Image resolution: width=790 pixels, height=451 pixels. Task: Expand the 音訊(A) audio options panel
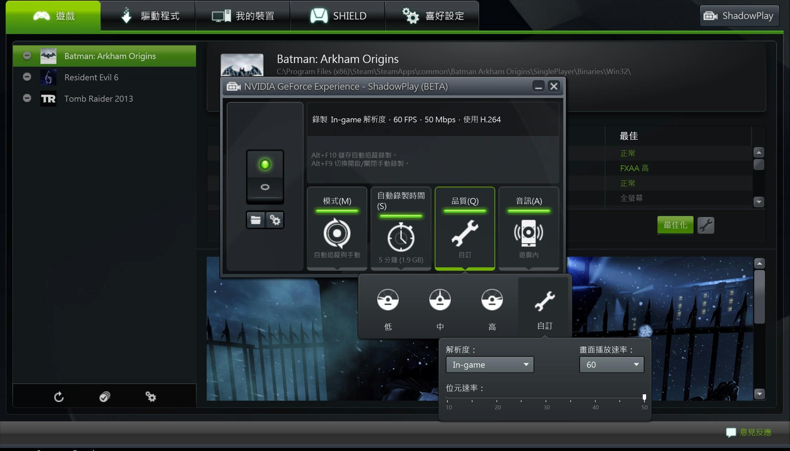tap(529, 228)
